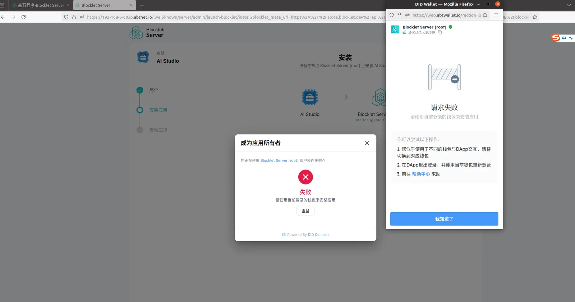Click the 安装 heading on the install page

[345, 57]
